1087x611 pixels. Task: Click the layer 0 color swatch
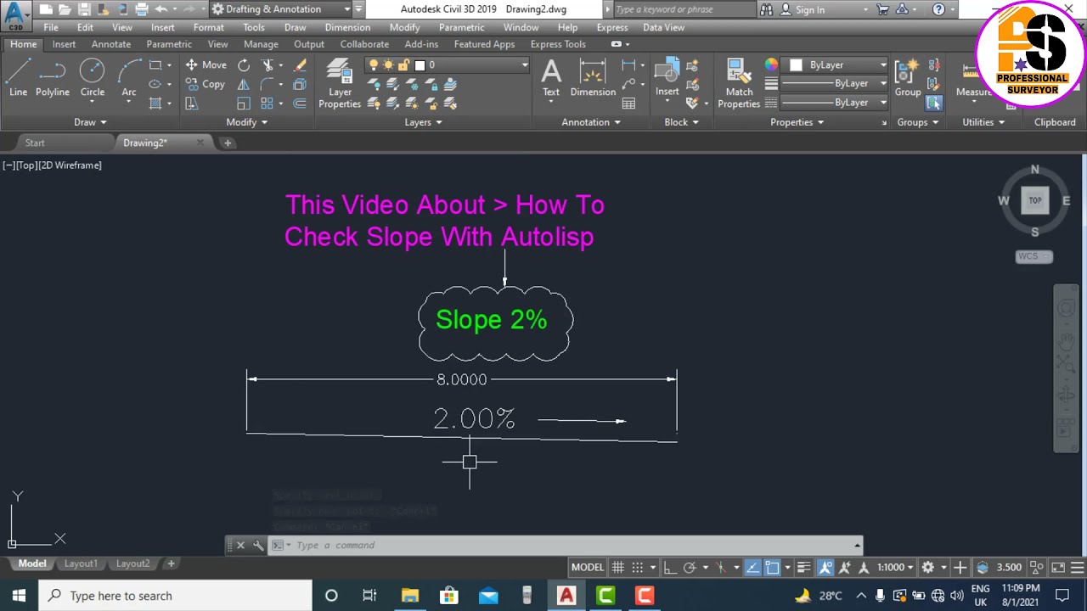point(420,64)
